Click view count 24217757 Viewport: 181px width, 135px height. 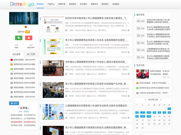tap(31, 47)
